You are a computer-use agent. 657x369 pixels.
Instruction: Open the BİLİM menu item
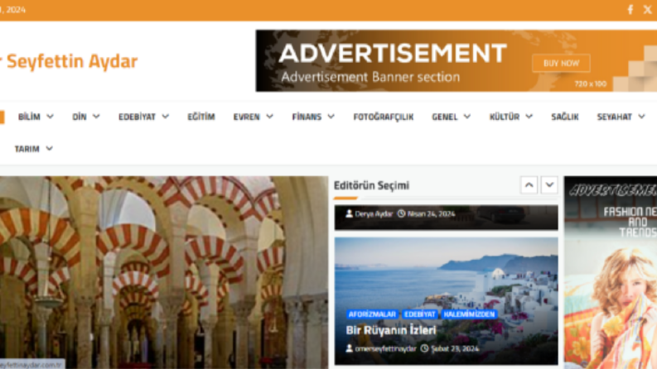[x=29, y=117]
